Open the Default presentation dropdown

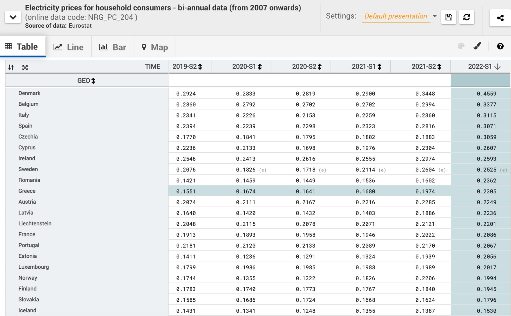click(395, 16)
